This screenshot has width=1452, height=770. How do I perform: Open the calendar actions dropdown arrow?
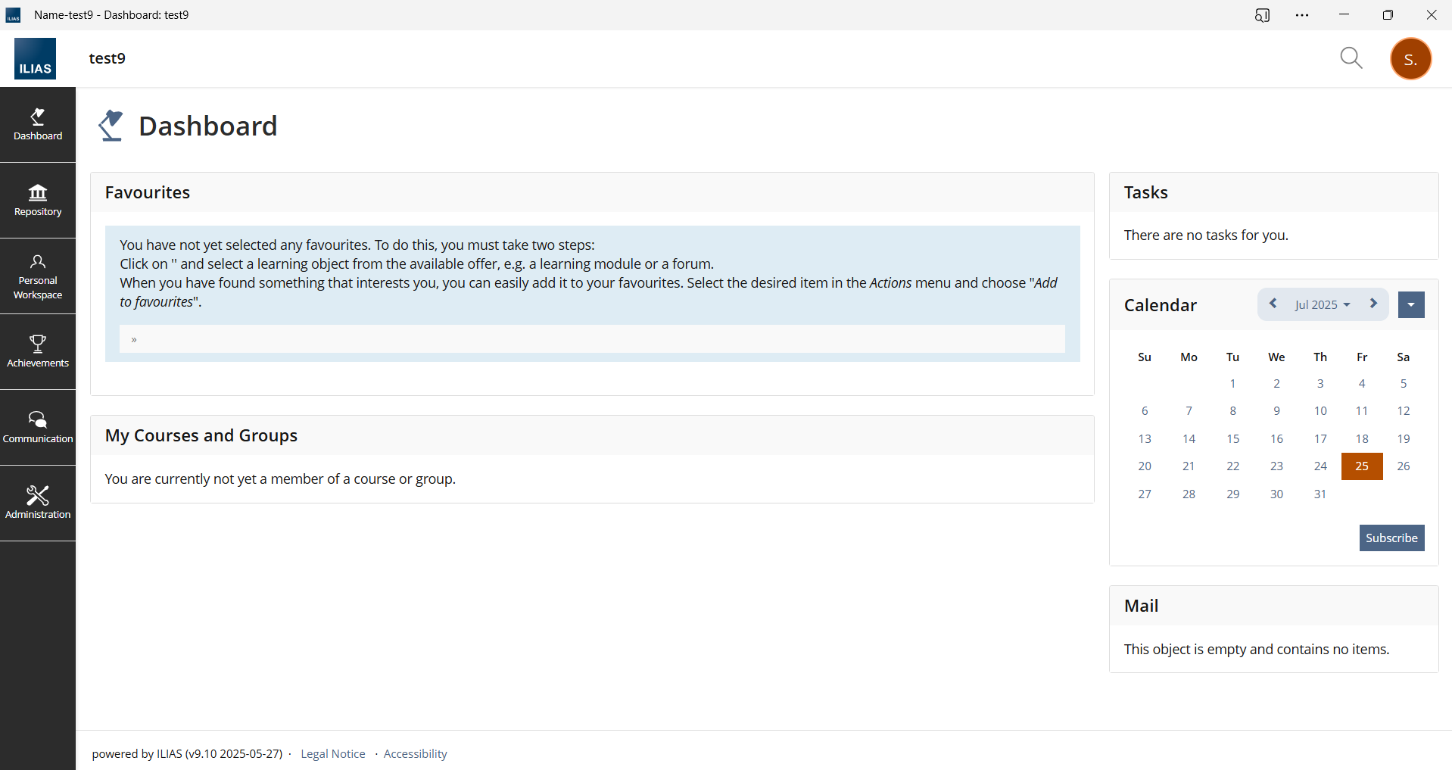coord(1410,305)
